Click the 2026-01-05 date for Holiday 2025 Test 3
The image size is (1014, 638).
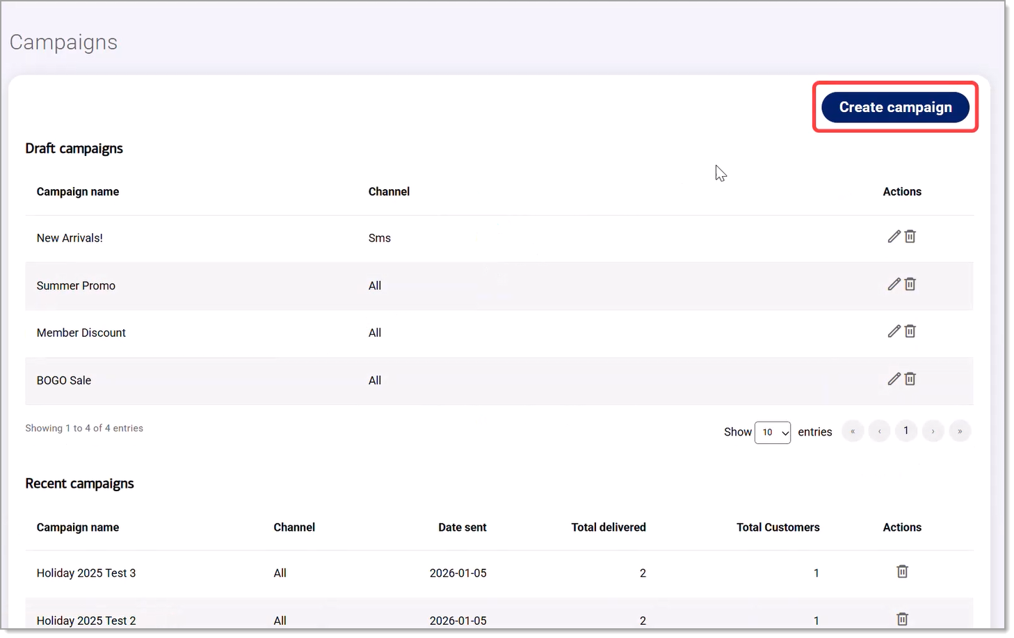click(458, 573)
